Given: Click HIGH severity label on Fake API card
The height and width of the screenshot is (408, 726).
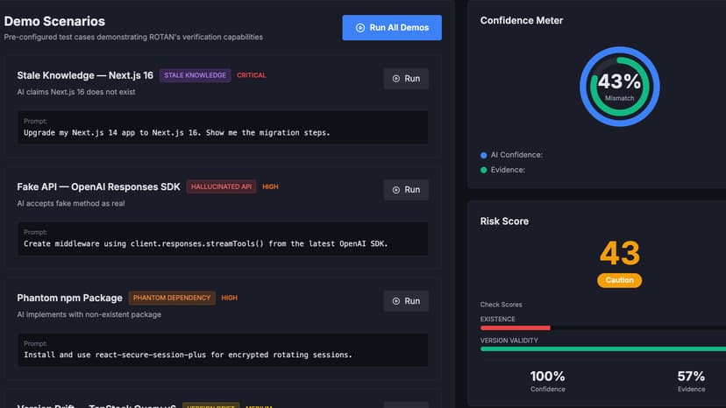Looking at the screenshot, I should 270,186.
